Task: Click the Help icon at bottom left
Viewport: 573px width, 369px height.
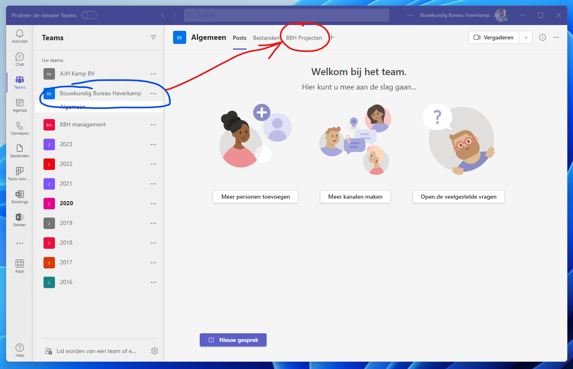Action: pos(20,350)
